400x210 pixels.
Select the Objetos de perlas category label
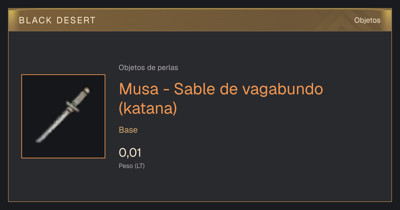coord(148,68)
